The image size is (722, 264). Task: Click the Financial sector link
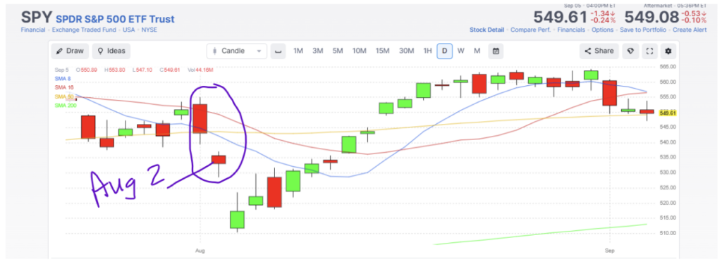pyautogui.click(x=33, y=30)
